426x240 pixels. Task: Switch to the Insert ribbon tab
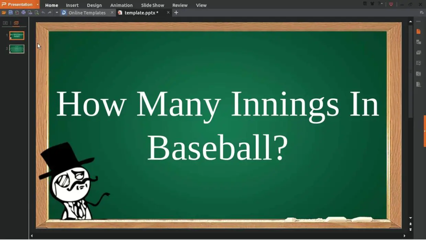coord(72,5)
